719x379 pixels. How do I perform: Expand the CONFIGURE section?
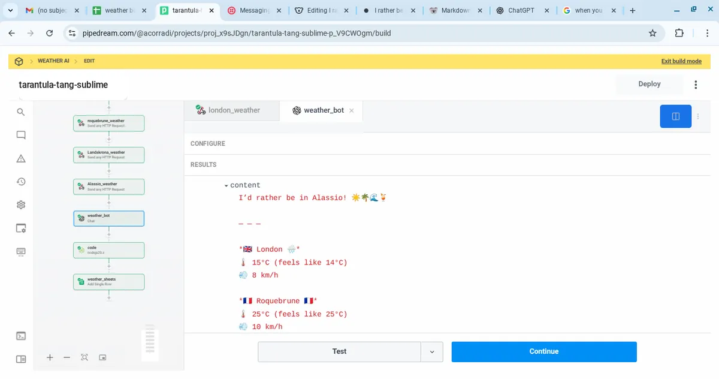click(208, 144)
